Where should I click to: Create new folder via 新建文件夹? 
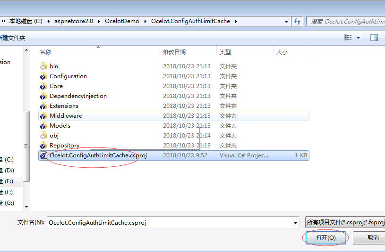tap(12, 38)
